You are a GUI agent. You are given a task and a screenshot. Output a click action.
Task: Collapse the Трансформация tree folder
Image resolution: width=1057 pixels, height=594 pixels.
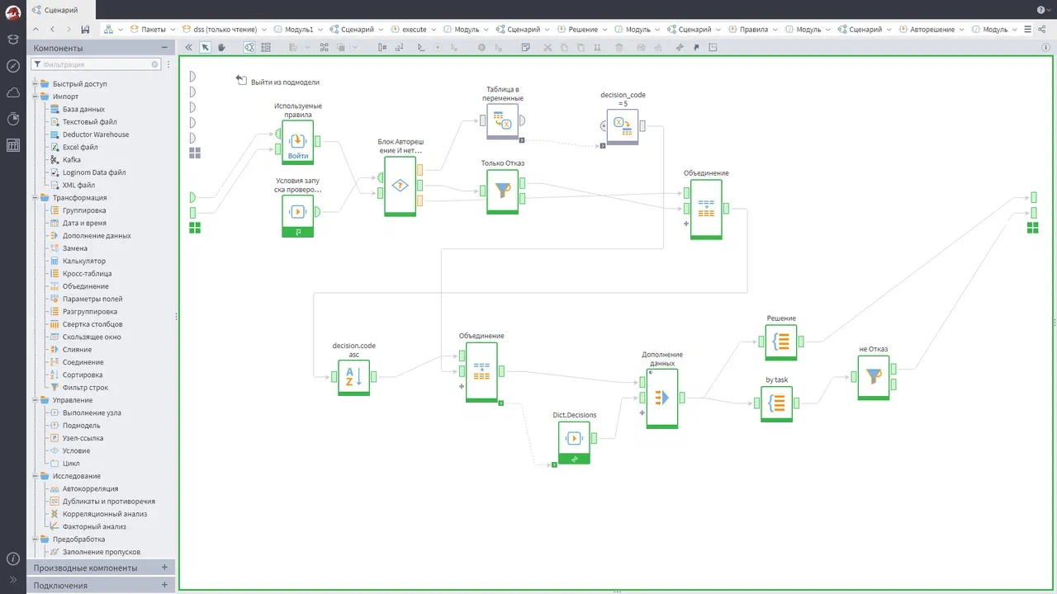tap(35, 197)
